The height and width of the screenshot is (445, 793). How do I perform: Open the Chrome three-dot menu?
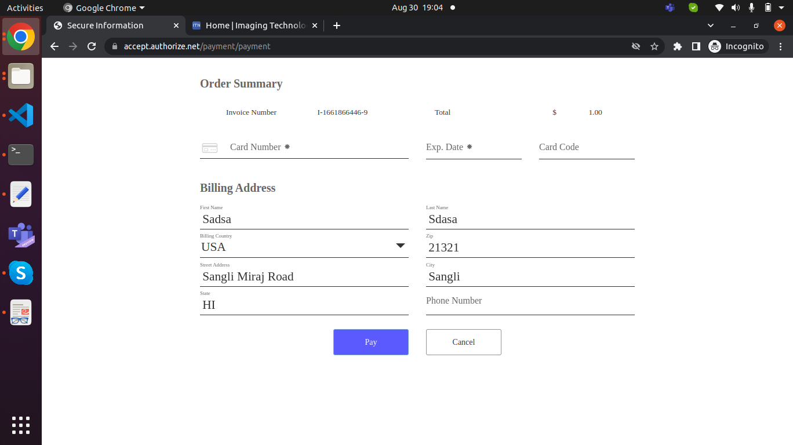click(781, 46)
